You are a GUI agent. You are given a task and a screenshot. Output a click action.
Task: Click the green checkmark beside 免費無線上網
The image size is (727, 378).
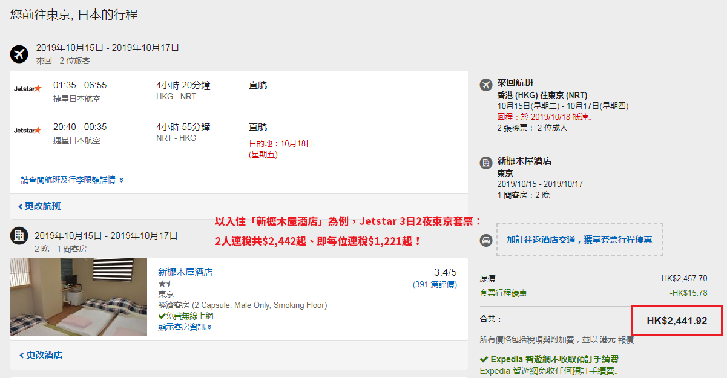coord(162,316)
